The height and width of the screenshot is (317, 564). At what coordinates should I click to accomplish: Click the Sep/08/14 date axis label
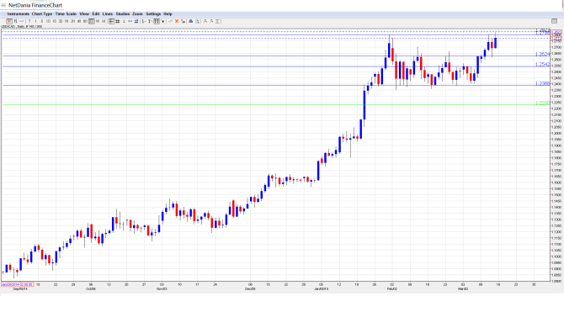point(20,289)
